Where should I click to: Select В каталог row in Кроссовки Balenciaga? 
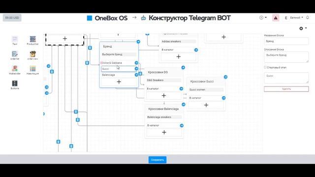pyautogui.click(x=163, y=126)
